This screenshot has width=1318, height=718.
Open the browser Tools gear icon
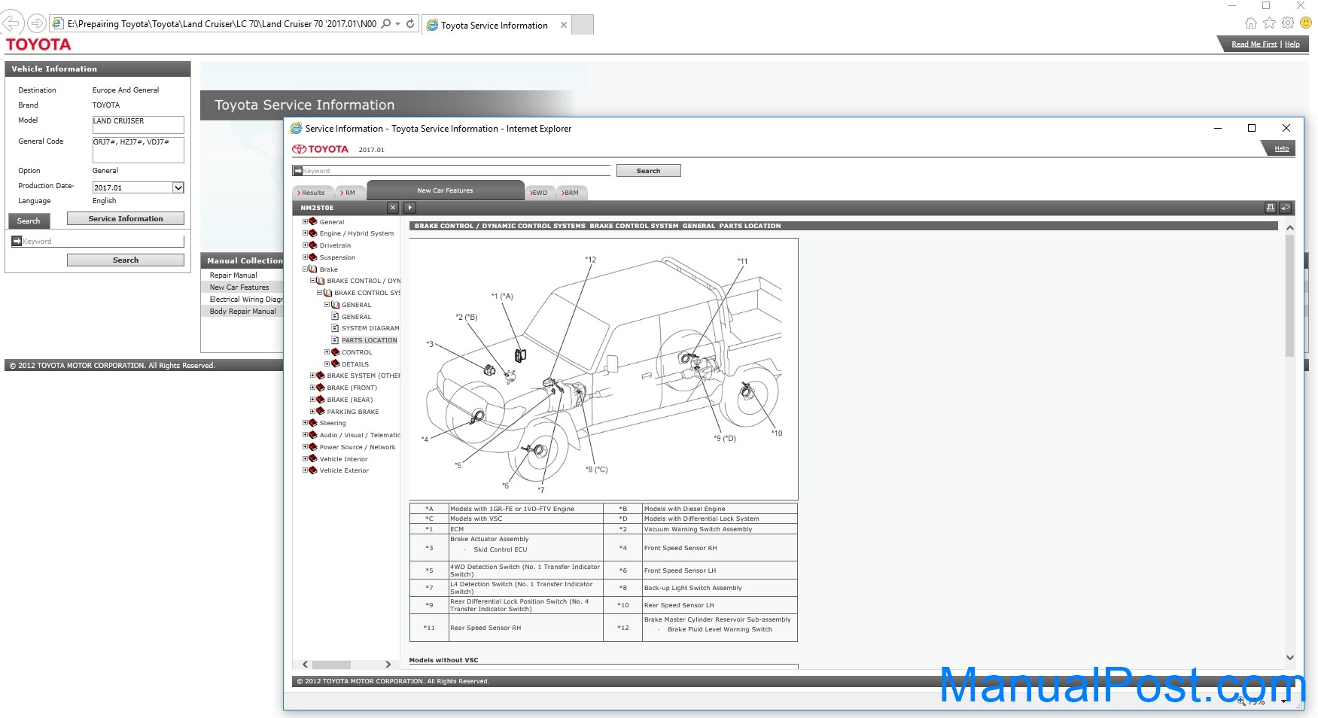click(1288, 23)
